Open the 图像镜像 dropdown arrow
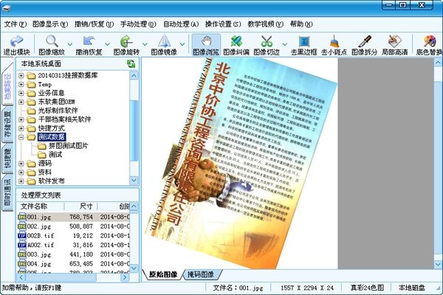The width and height of the screenshot is (443, 295). click(x=182, y=44)
